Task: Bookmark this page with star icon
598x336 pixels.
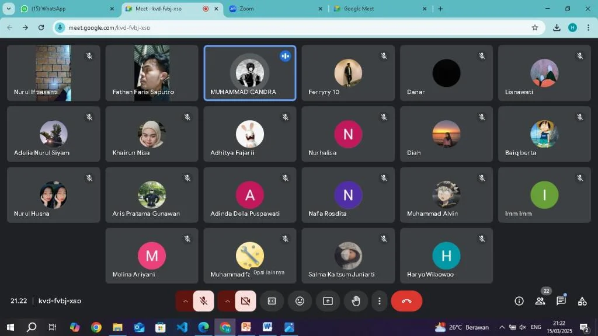Action: [x=534, y=27]
